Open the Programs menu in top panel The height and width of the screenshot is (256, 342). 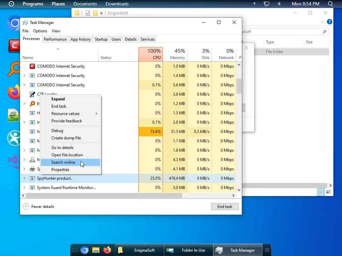click(33, 4)
